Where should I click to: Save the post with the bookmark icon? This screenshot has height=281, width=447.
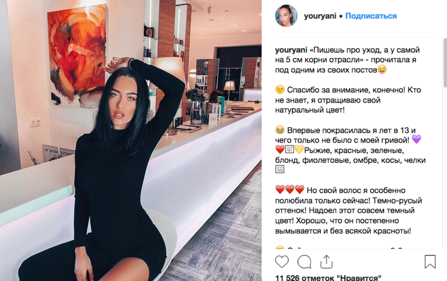click(430, 261)
